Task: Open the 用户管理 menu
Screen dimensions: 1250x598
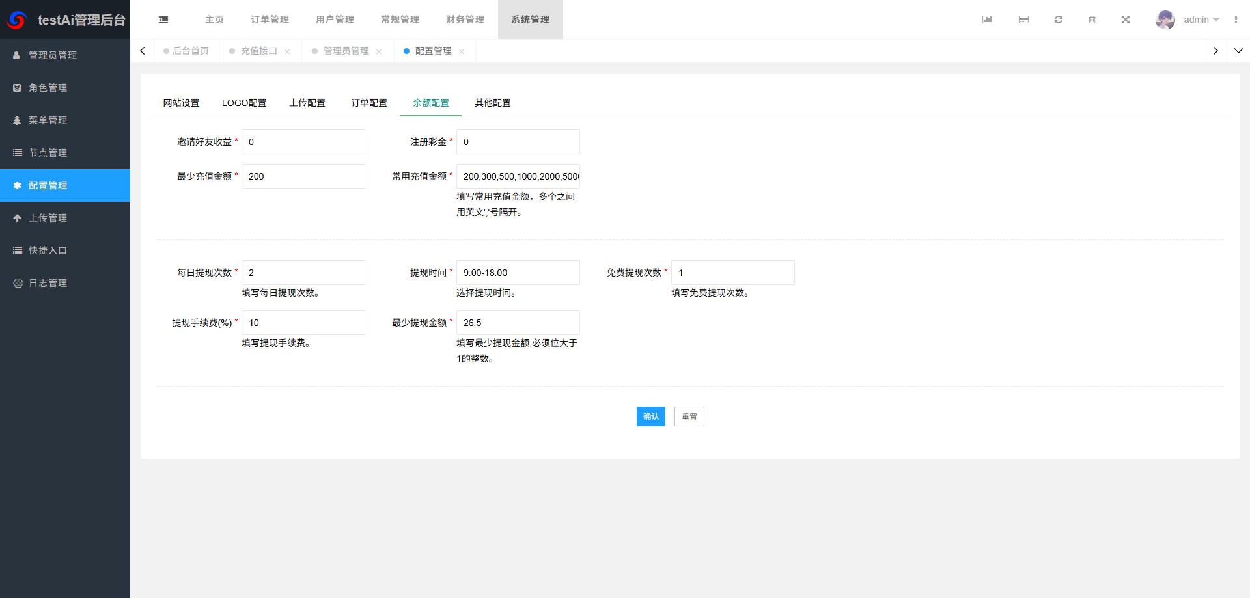Action: click(x=335, y=20)
